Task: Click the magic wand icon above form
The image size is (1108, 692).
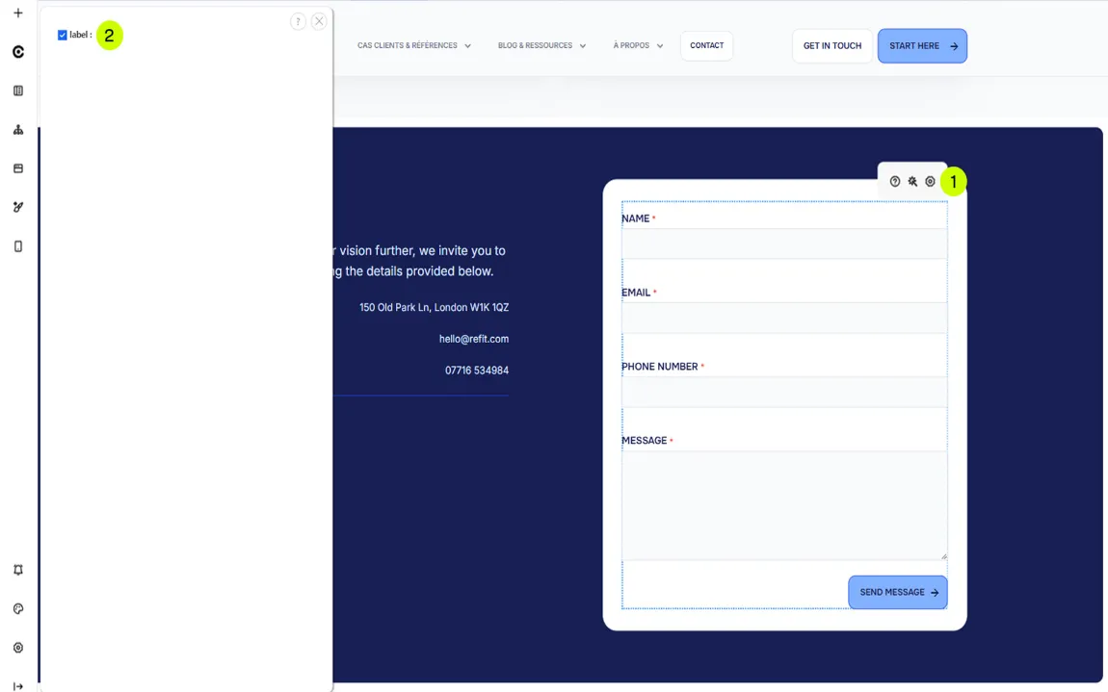Action: click(x=912, y=181)
